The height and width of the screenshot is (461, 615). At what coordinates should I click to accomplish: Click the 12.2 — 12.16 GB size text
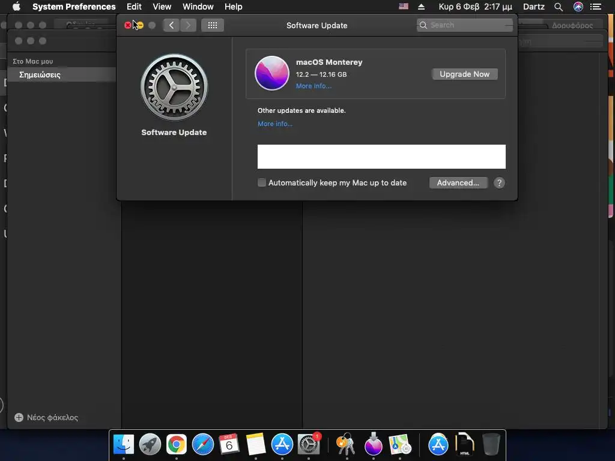coord(321,74)
